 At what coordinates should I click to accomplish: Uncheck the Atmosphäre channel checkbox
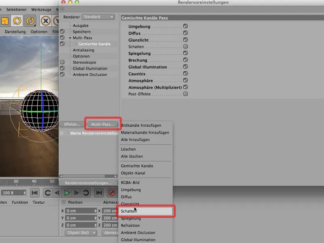185,80
